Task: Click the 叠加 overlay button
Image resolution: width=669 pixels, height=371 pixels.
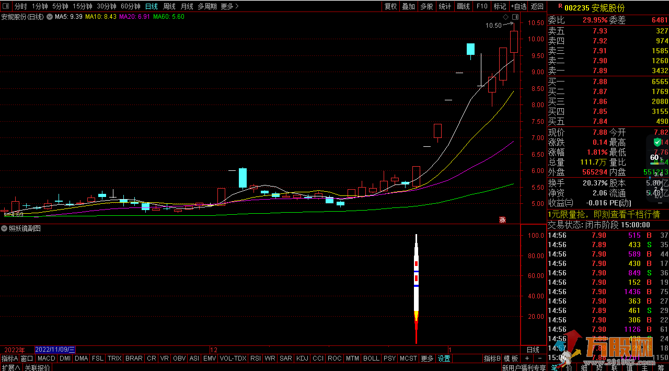Action: [x=409, y=6]
